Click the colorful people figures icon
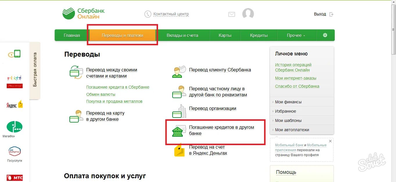The image size is (396, 182). (x=15, y=82)
